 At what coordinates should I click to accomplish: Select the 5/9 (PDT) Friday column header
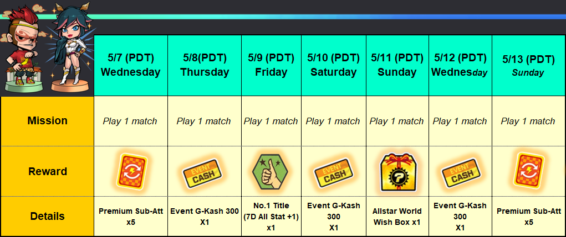click(271, 65)
